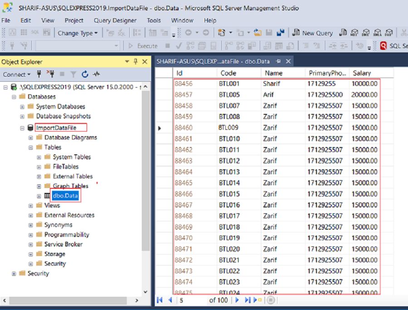The image size is (408, 310).
Task: Go to the first record in grid
Action: [x=160, y=300]
